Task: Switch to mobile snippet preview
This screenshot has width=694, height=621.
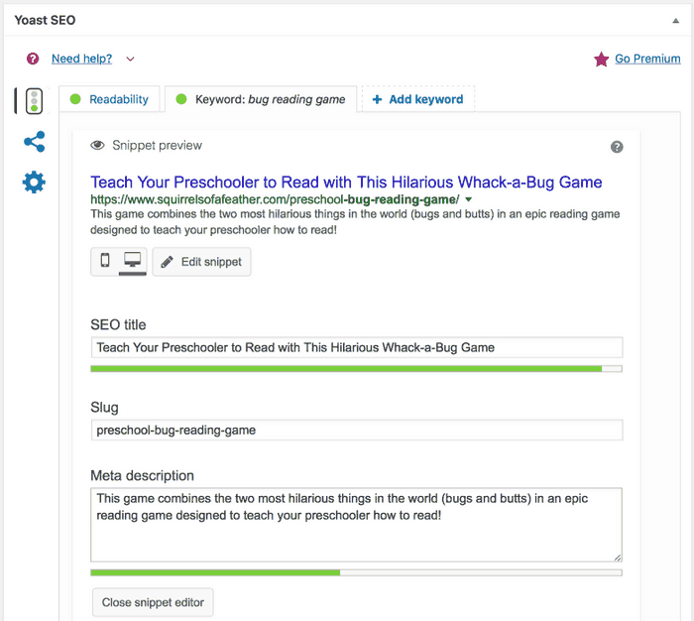Action: [x=105, y=261]
